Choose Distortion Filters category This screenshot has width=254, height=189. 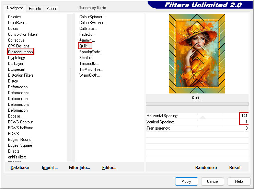coord(21,75)
